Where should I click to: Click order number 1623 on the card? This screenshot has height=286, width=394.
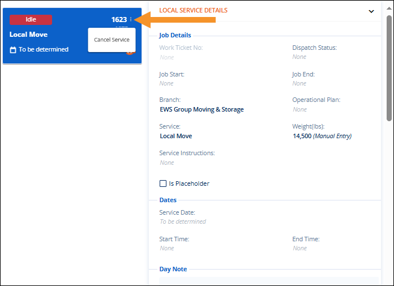[x=119, y=20]
